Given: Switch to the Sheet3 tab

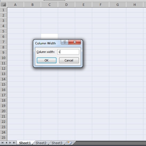Looking at the screenshot, I should 57,143.
